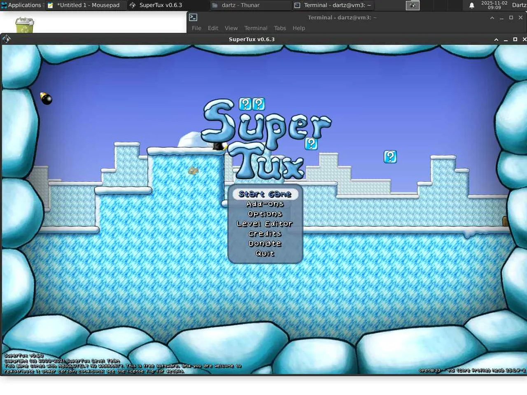Open the Help menu in Terminal
Viewport: 527px width, 395px height.
[299, 28]
